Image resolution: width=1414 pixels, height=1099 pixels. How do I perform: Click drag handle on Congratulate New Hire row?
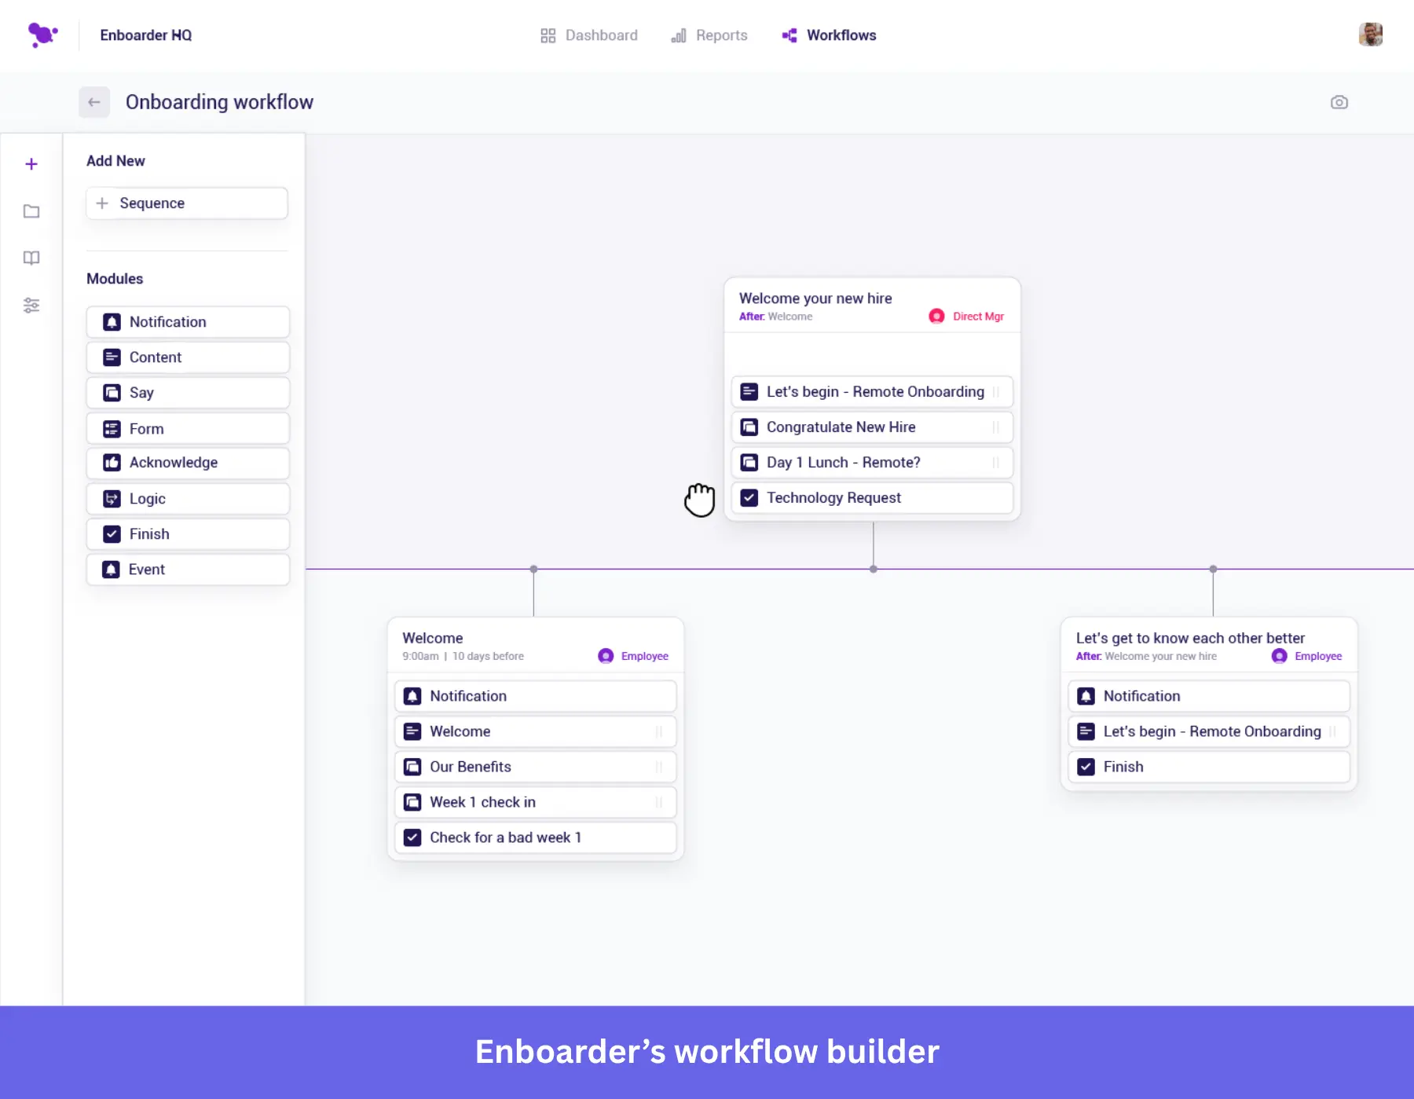point(995,427)
